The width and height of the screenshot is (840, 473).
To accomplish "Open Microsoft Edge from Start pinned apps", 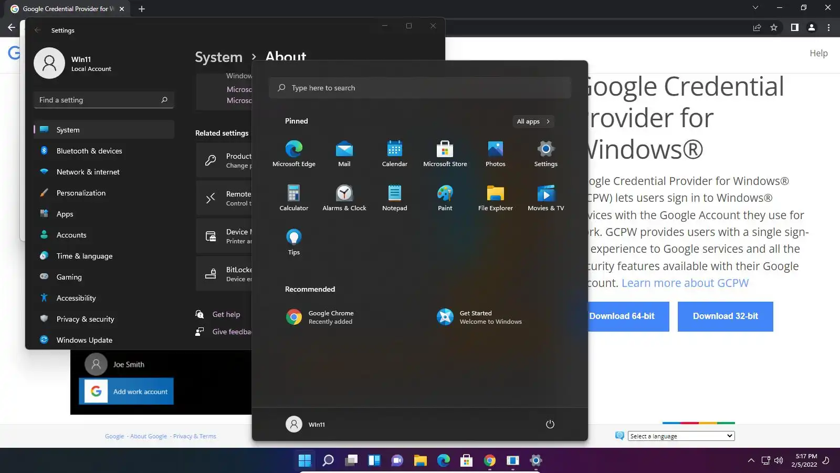I will [294, 153].
